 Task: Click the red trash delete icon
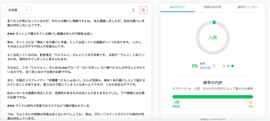coord(143,10)
